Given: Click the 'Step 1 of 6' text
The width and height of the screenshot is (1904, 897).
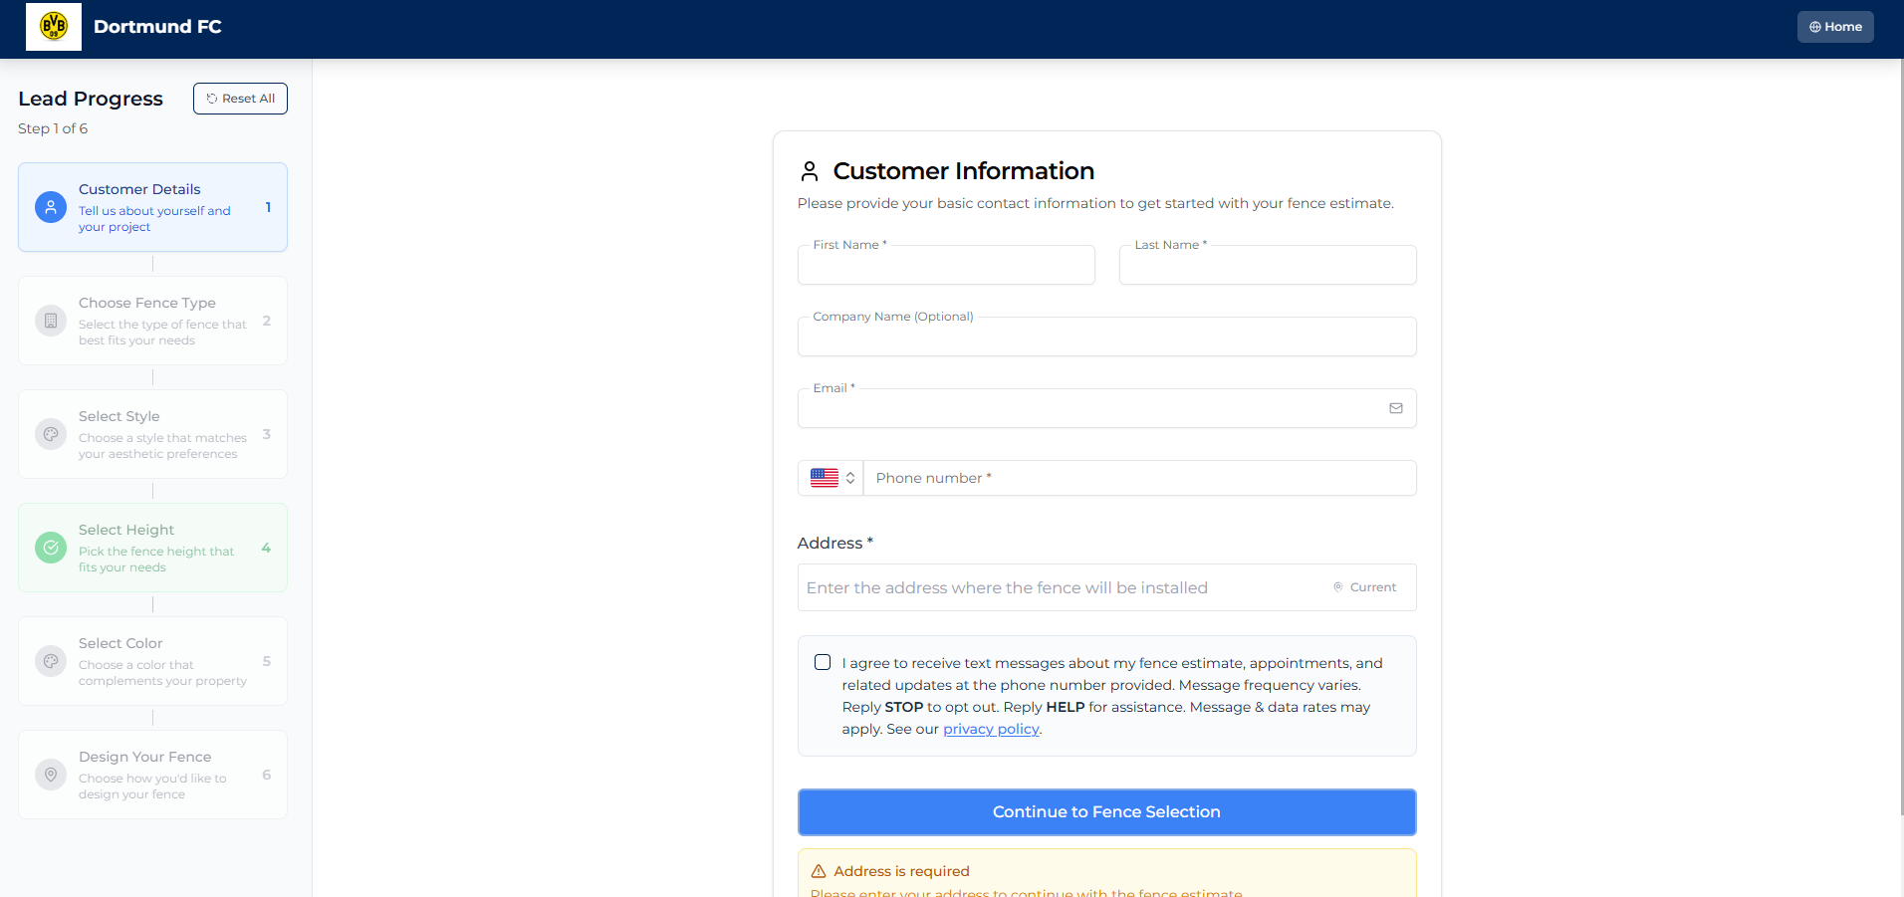Looking at the screenshot, I should click(53, 128).
